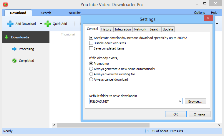
Task: Switch to the Network settings tab
Action: [140, 29]
